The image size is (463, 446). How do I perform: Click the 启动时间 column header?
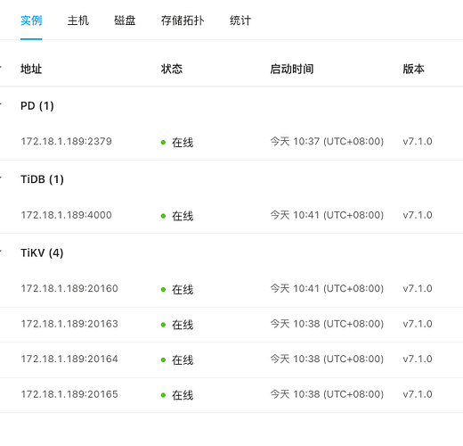click(292, 69)
